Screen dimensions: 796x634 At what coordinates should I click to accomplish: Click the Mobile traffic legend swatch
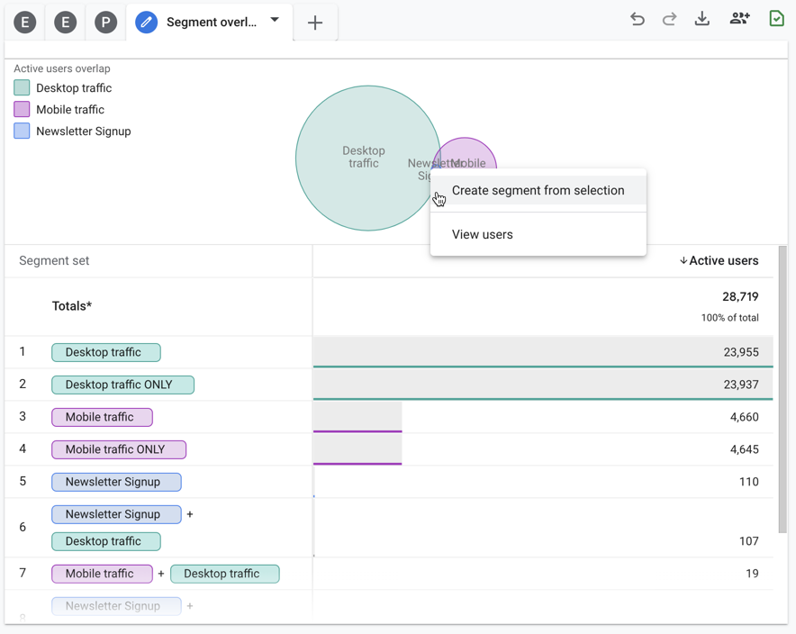tap(22, 110)
